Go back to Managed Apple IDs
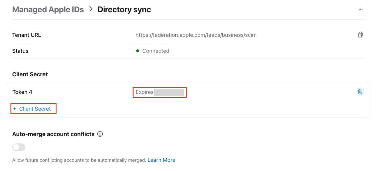 pos(48,9)
